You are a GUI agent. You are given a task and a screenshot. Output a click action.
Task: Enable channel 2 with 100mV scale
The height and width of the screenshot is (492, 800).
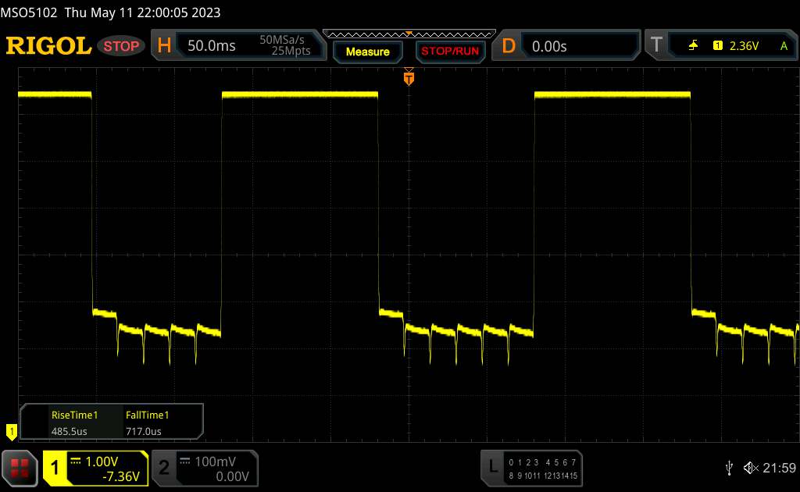(x=203, y=468)
